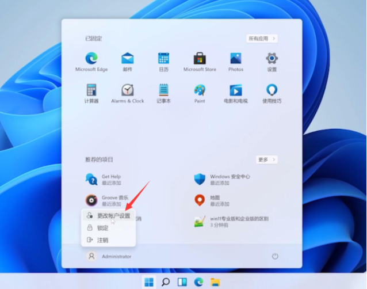This screenshot has height=289, width=367.
Task: Select 注销 sign out menu entry
Action: pos(102,240)
